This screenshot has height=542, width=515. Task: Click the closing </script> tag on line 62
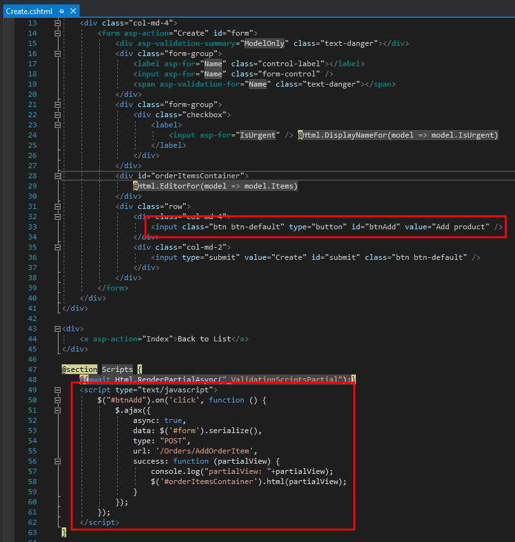click(x=99, y=522)
